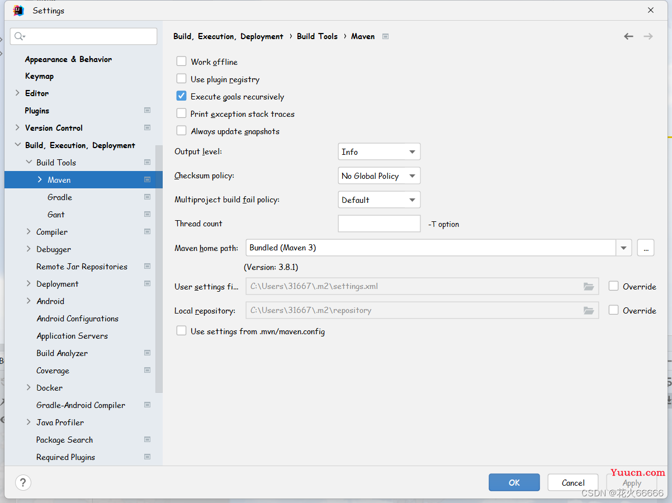Open the Checksum policy dropdown
672x503 pixels.
click(x=379, y=175)
